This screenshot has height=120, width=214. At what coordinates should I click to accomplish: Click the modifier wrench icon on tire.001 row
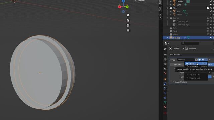[x=185, y=38]
